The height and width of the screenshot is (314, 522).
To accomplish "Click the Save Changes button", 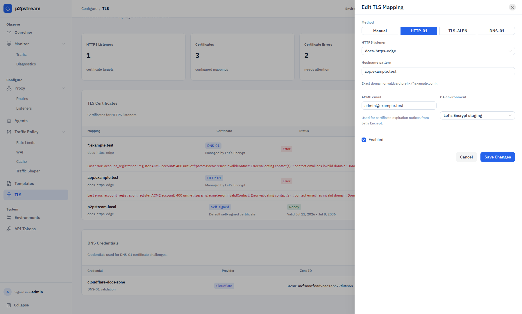I will (498, 157).
